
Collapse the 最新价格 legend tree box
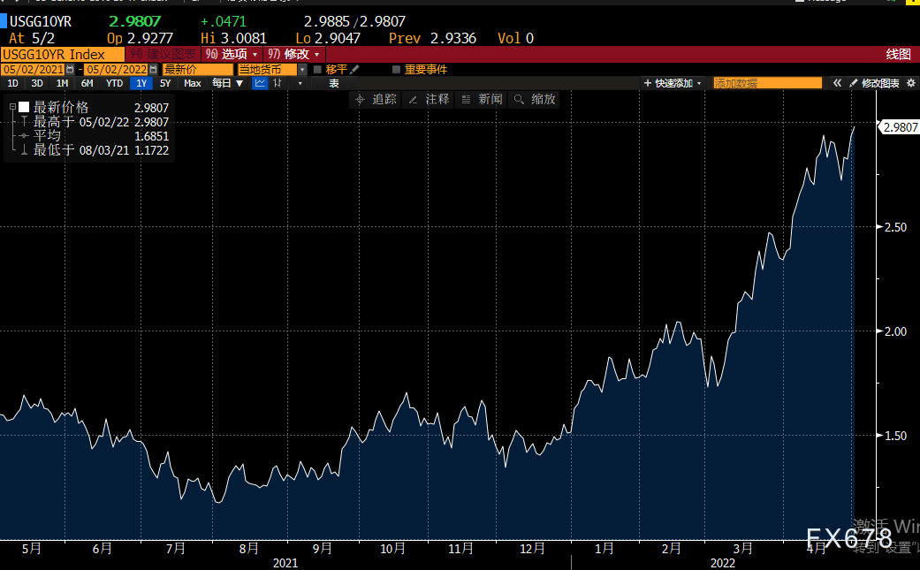click(x=12, y=107)
